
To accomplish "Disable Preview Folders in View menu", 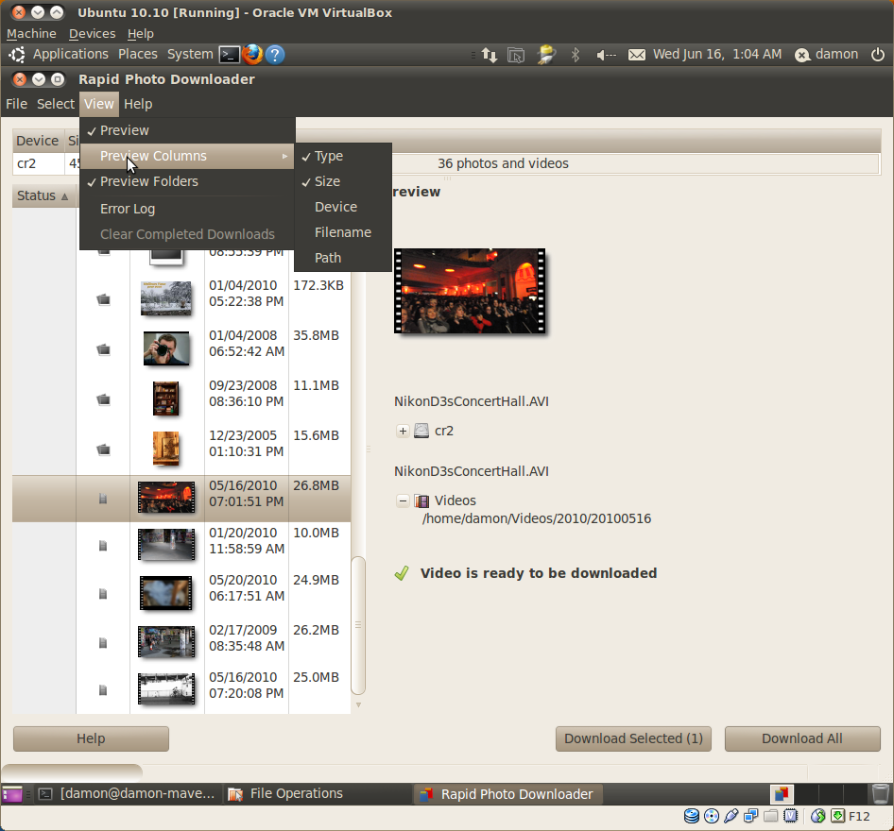I will coord(148,181).
